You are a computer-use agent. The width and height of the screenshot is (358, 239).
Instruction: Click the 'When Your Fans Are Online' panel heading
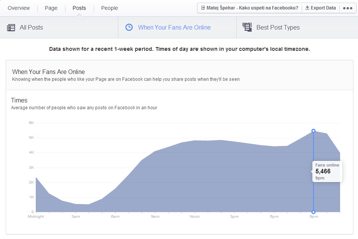click(48, 72)
